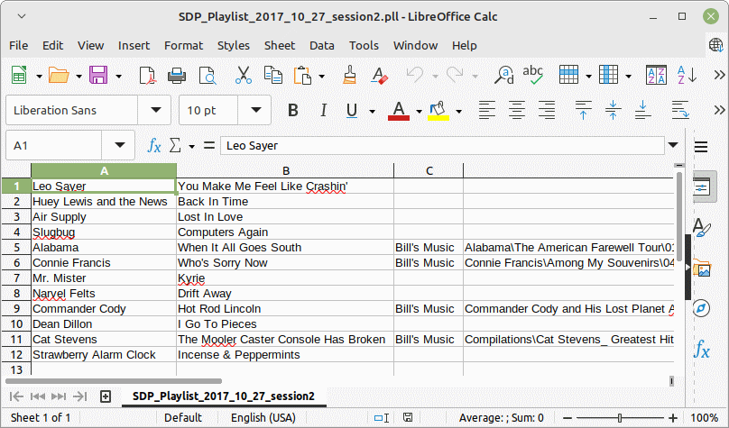Align text right
The height and width of the screenshot is (428, 729).
pos(547,111)
